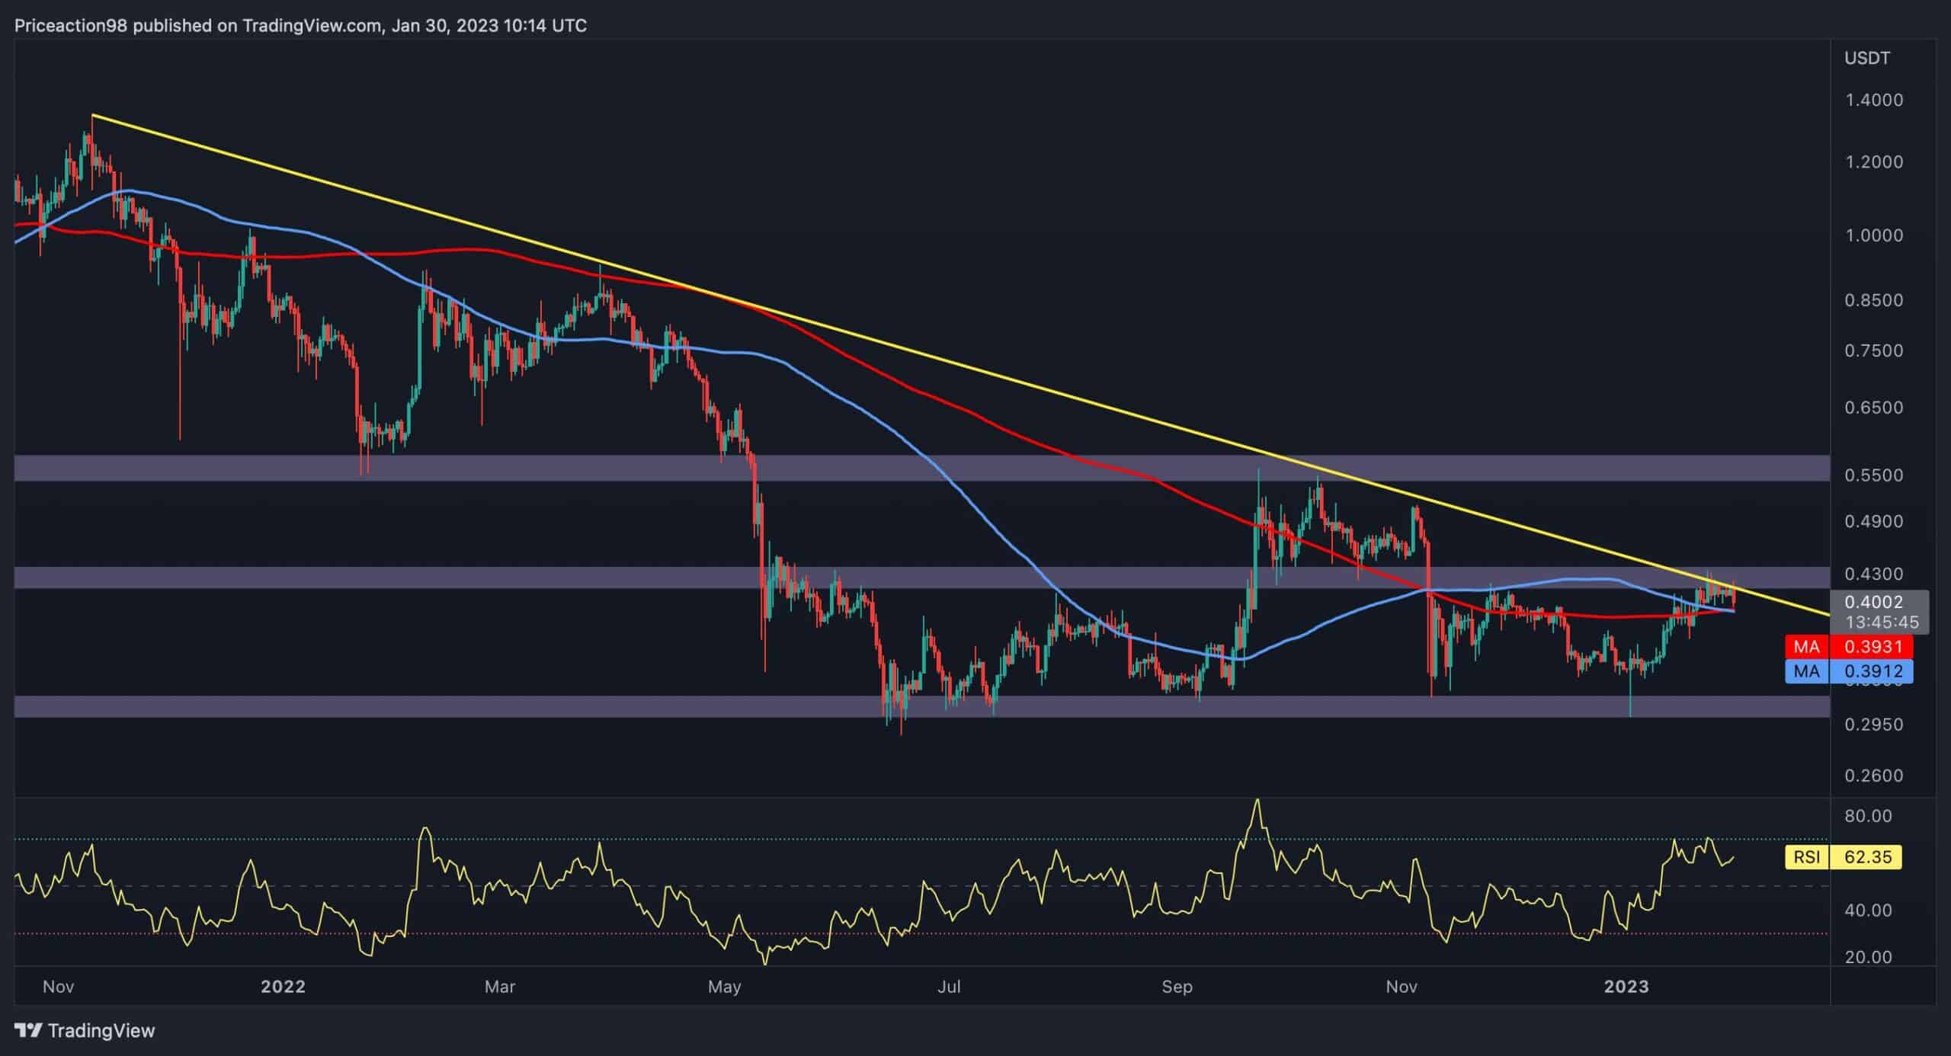This screenshot has height=1056, width=1951.
Task: Select the 0.5500 price axis label
Action: point(1874,475)
